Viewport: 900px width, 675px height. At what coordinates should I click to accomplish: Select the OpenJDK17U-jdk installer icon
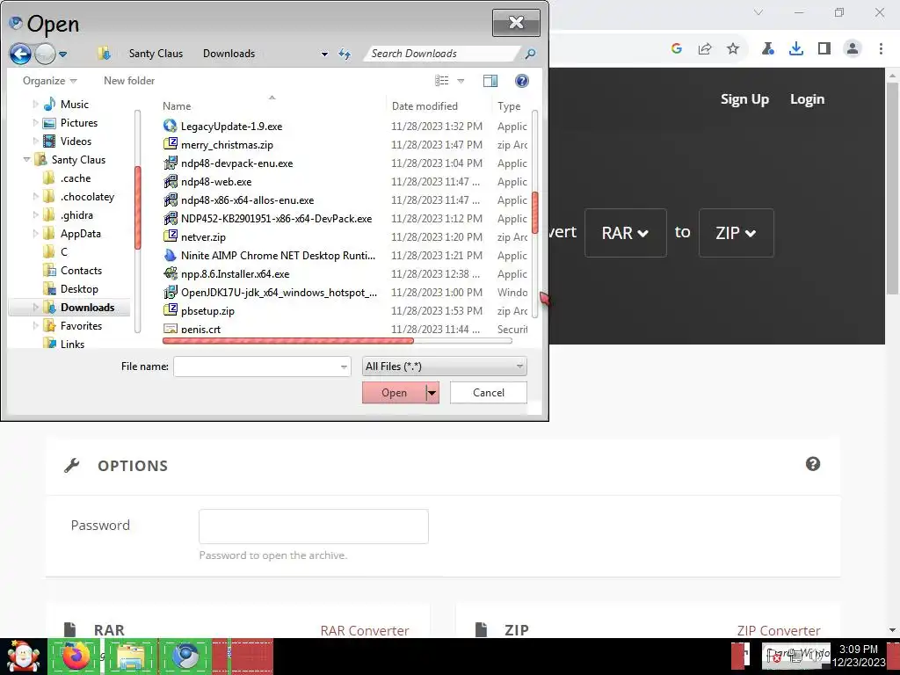[171, 292]
